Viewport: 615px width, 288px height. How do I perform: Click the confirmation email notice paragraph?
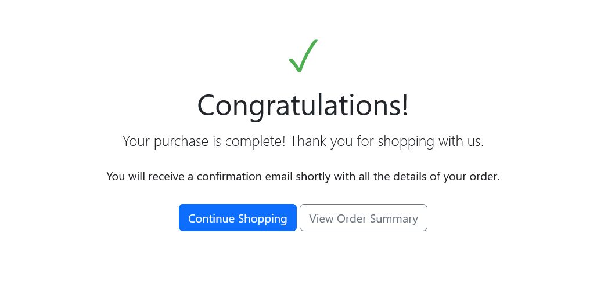pos(303,176)
